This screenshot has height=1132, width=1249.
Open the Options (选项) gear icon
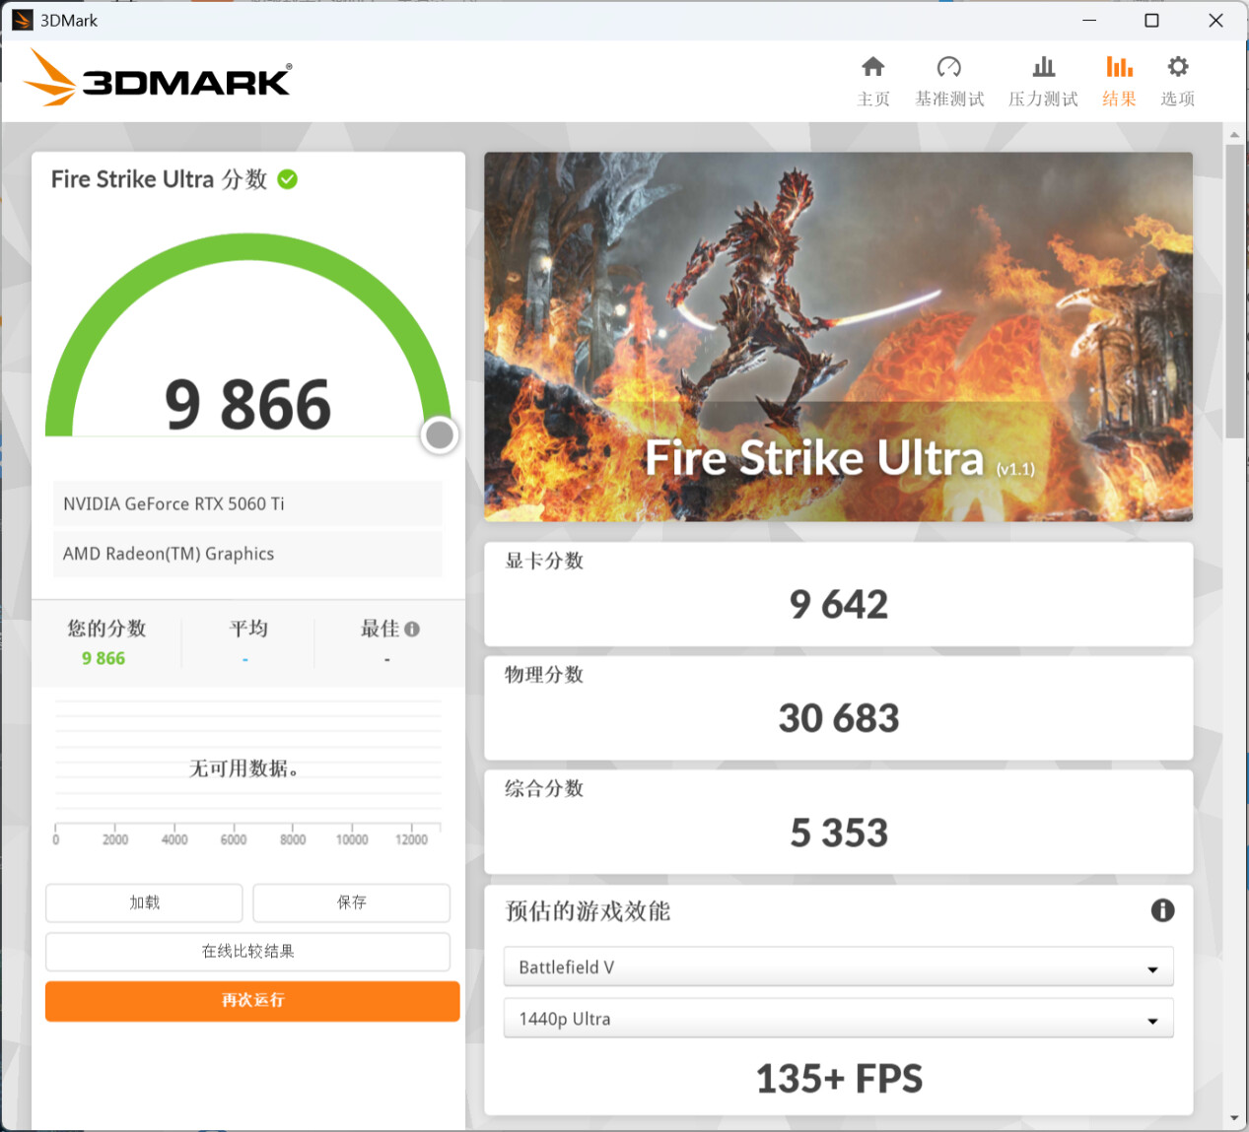tap(1177, 67)
